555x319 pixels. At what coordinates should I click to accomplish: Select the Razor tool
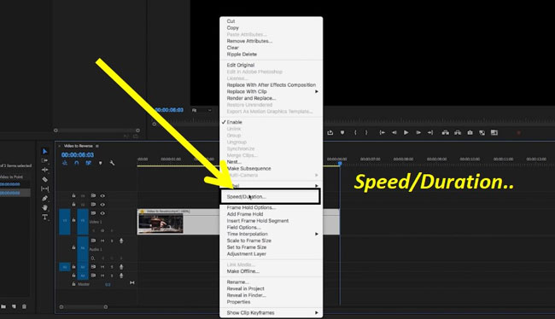[x=45, y=179]
